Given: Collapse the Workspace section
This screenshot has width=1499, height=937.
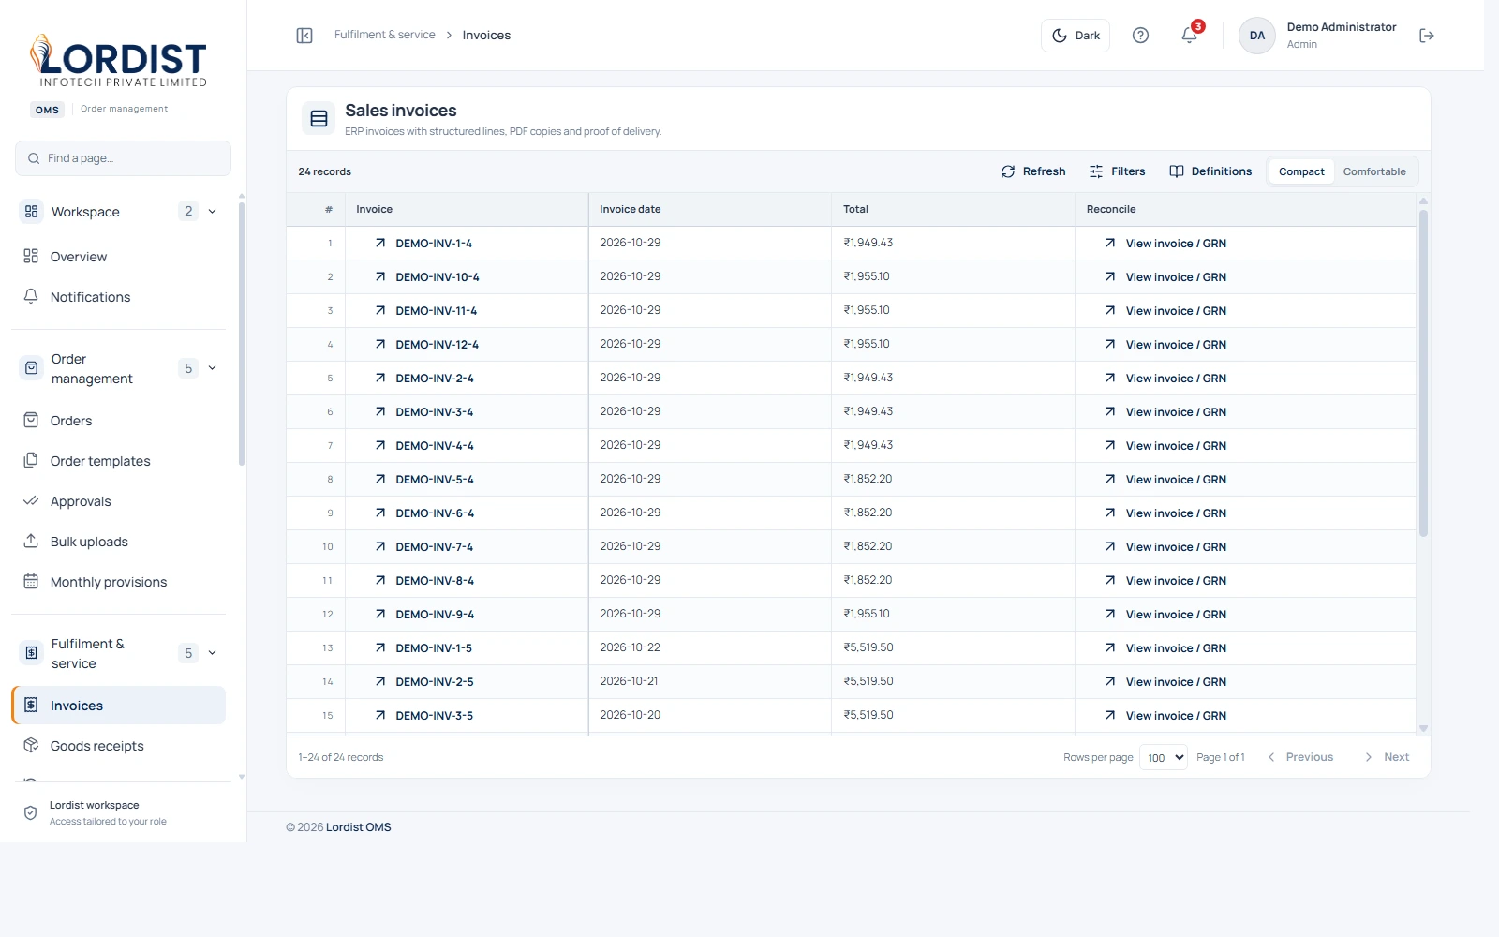Looking at the screenshot, I should point(213,211).
